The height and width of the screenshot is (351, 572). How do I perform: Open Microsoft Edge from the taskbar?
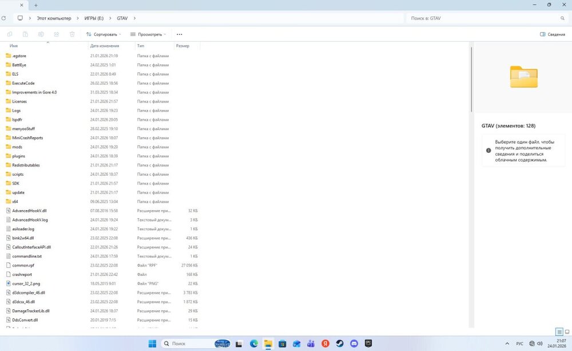point(253,344)
